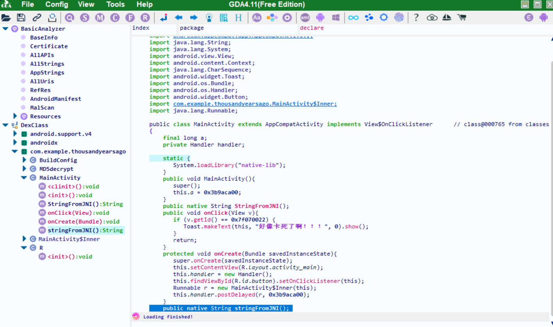Expand the android.support.v4 package
This screenshot has width=553, height=327.
(15, 134)
